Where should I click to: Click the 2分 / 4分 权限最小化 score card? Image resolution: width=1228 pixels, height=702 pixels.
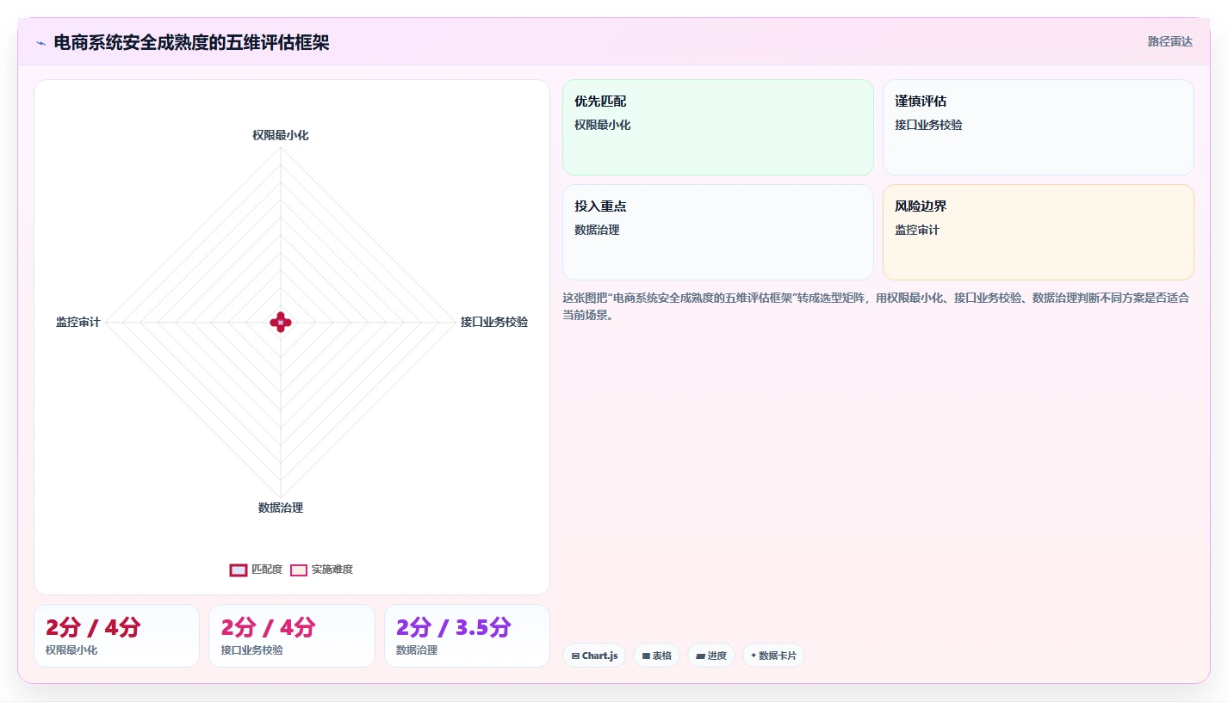tap(116, 636)
